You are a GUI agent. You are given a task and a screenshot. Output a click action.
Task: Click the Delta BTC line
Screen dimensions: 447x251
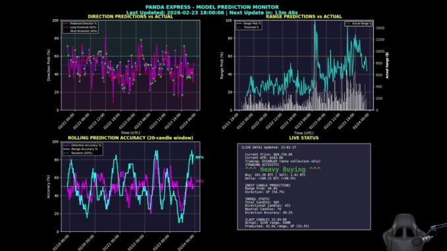coord(270,179)
